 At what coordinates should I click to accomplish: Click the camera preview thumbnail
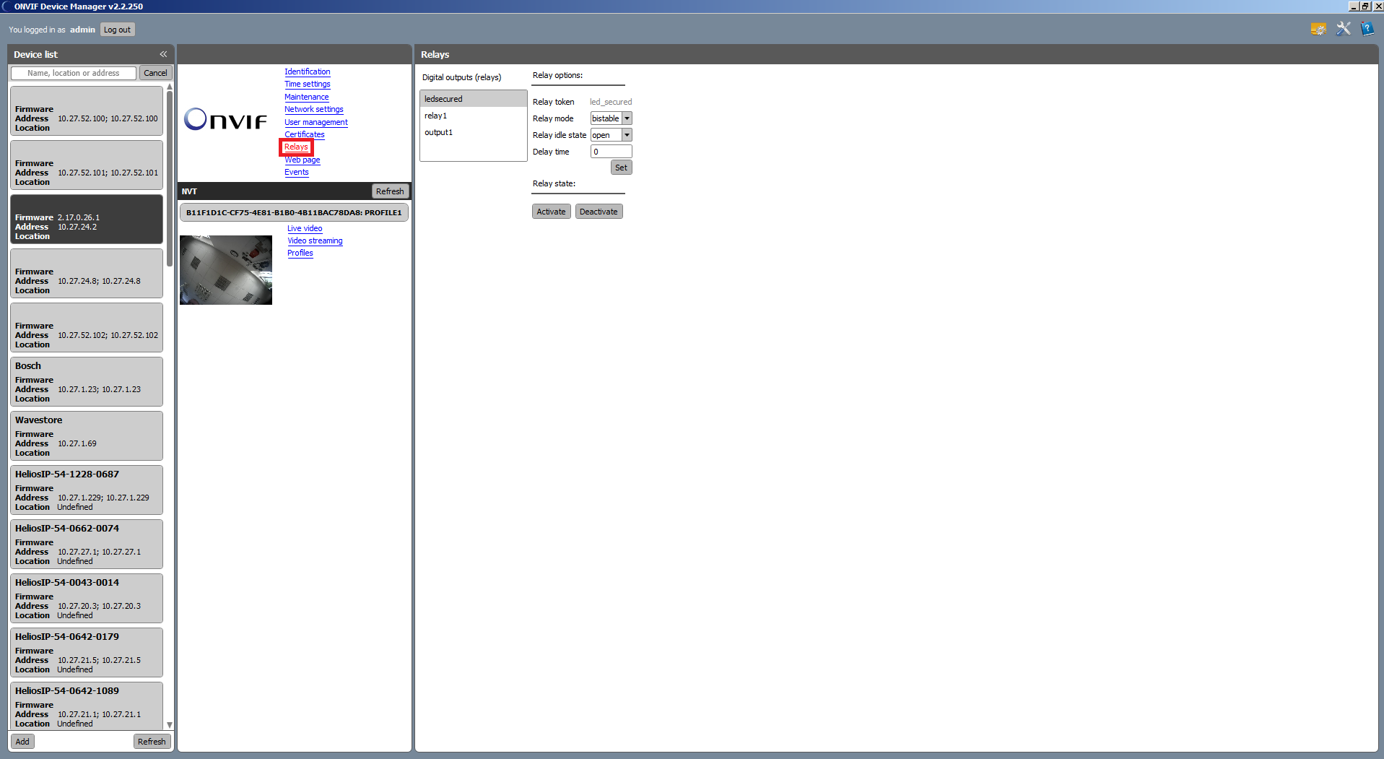coord(226,270)
